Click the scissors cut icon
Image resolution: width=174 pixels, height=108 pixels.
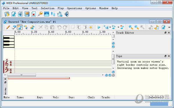pyautogui.click(x=41, y=27)
